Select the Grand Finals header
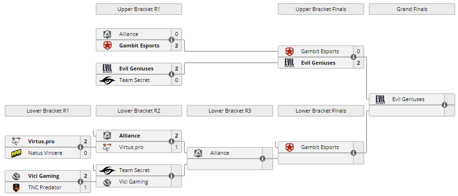 pyautogui.click(x=412, y=9)
